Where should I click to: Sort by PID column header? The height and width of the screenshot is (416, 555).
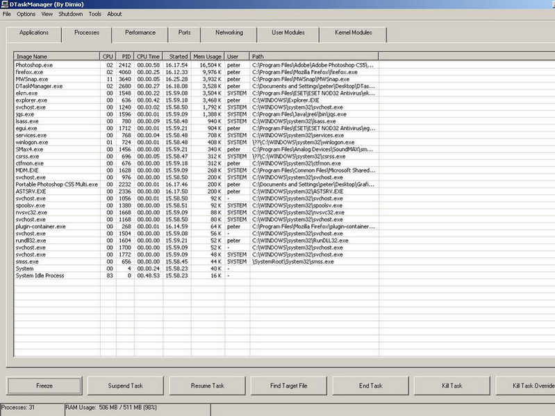click(x=125, y=56)
